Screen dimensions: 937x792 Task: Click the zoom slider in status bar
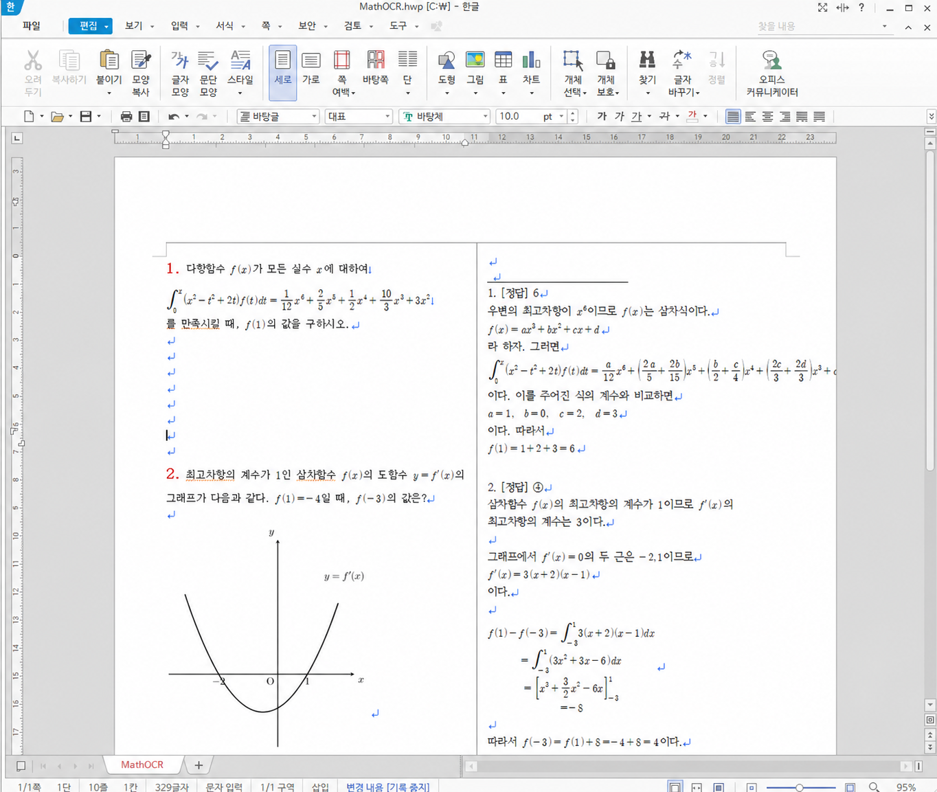(x=800, y=787)
